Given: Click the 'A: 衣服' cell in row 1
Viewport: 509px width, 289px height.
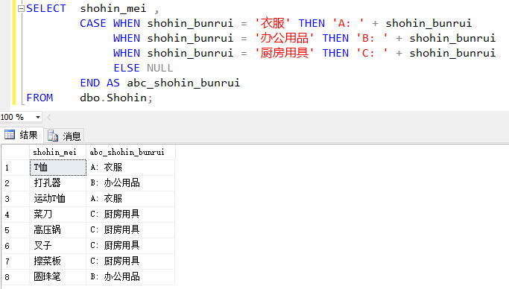Looking at the screenshot, I should [130, 168].
